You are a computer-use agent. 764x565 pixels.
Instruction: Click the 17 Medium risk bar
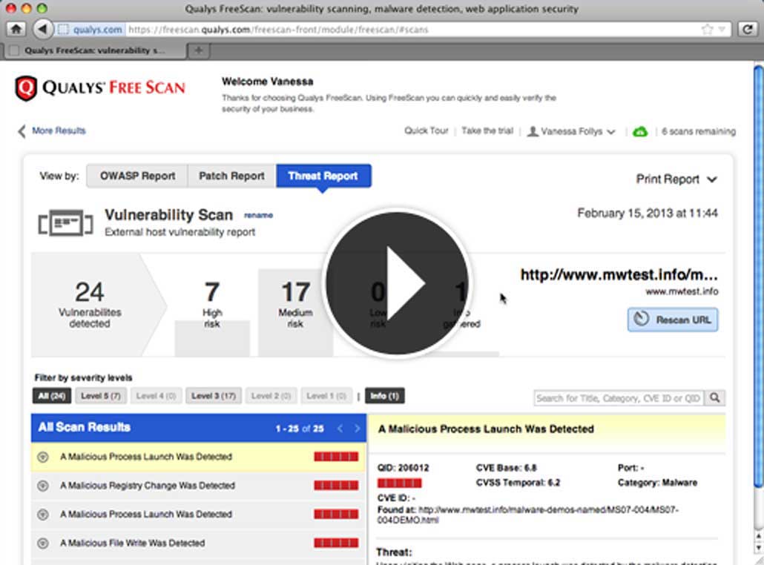click(296, 312)
